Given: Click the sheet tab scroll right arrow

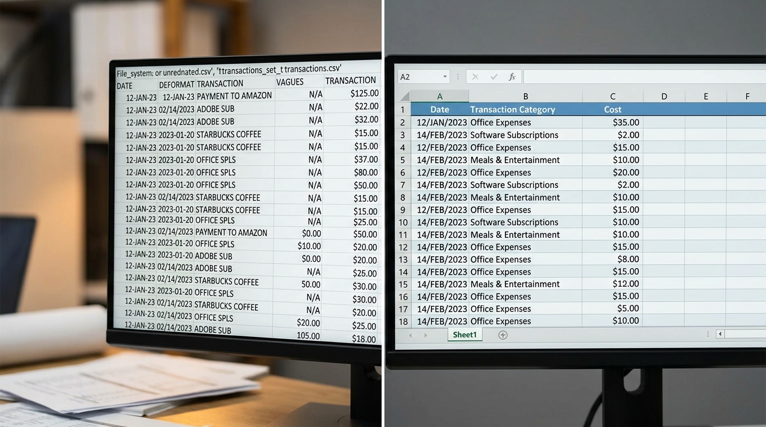Looking at the screenshot, I should (426, 335).
